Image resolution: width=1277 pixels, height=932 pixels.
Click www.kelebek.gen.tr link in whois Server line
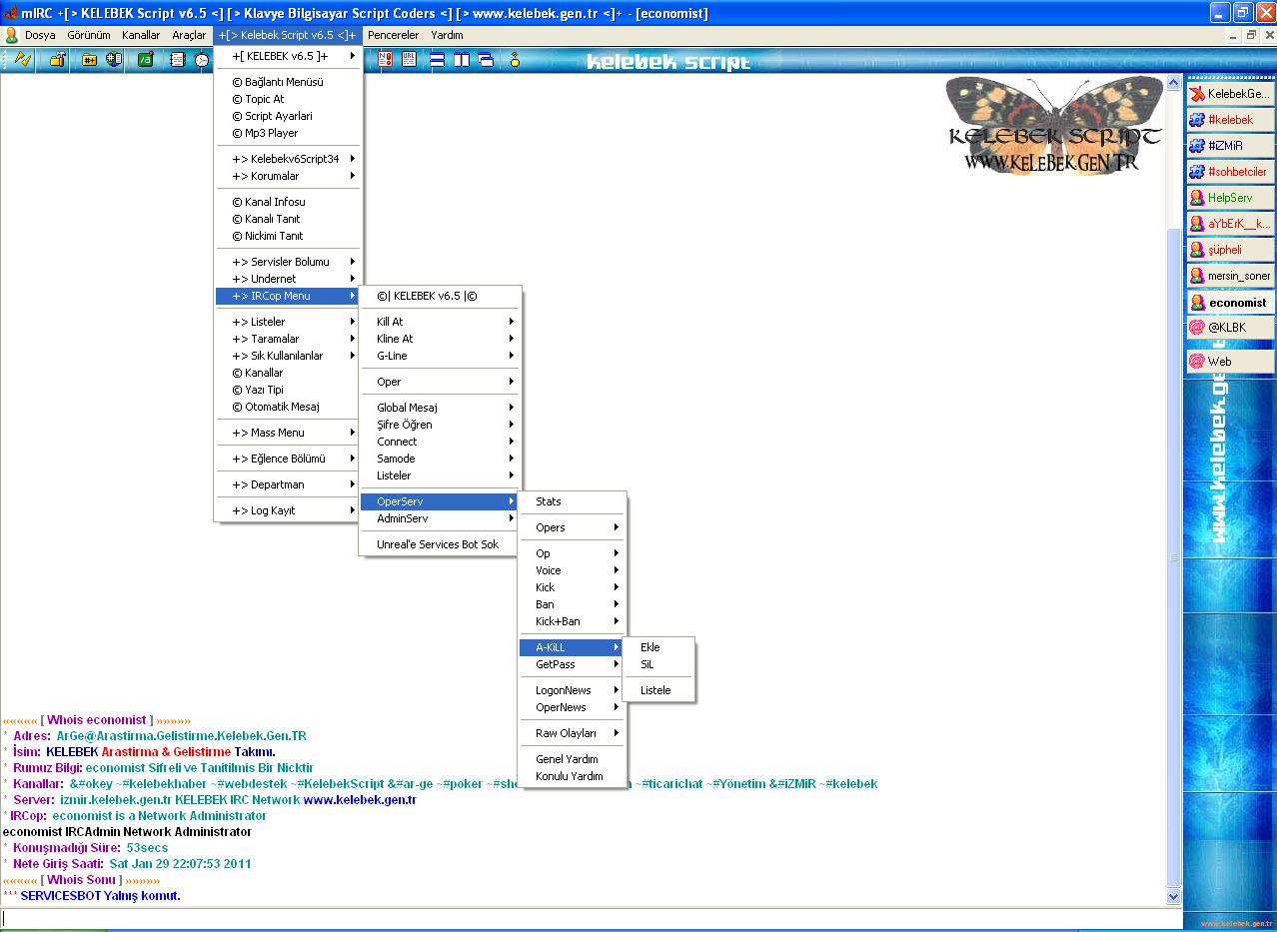360,800
